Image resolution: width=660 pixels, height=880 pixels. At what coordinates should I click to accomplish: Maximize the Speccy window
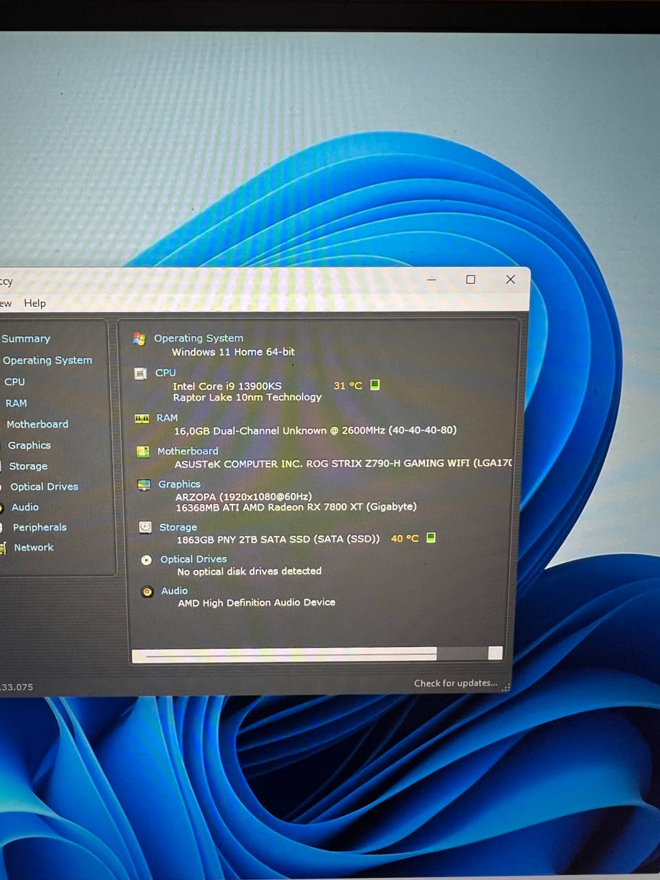pyautogui.click(x=471, y=279)
